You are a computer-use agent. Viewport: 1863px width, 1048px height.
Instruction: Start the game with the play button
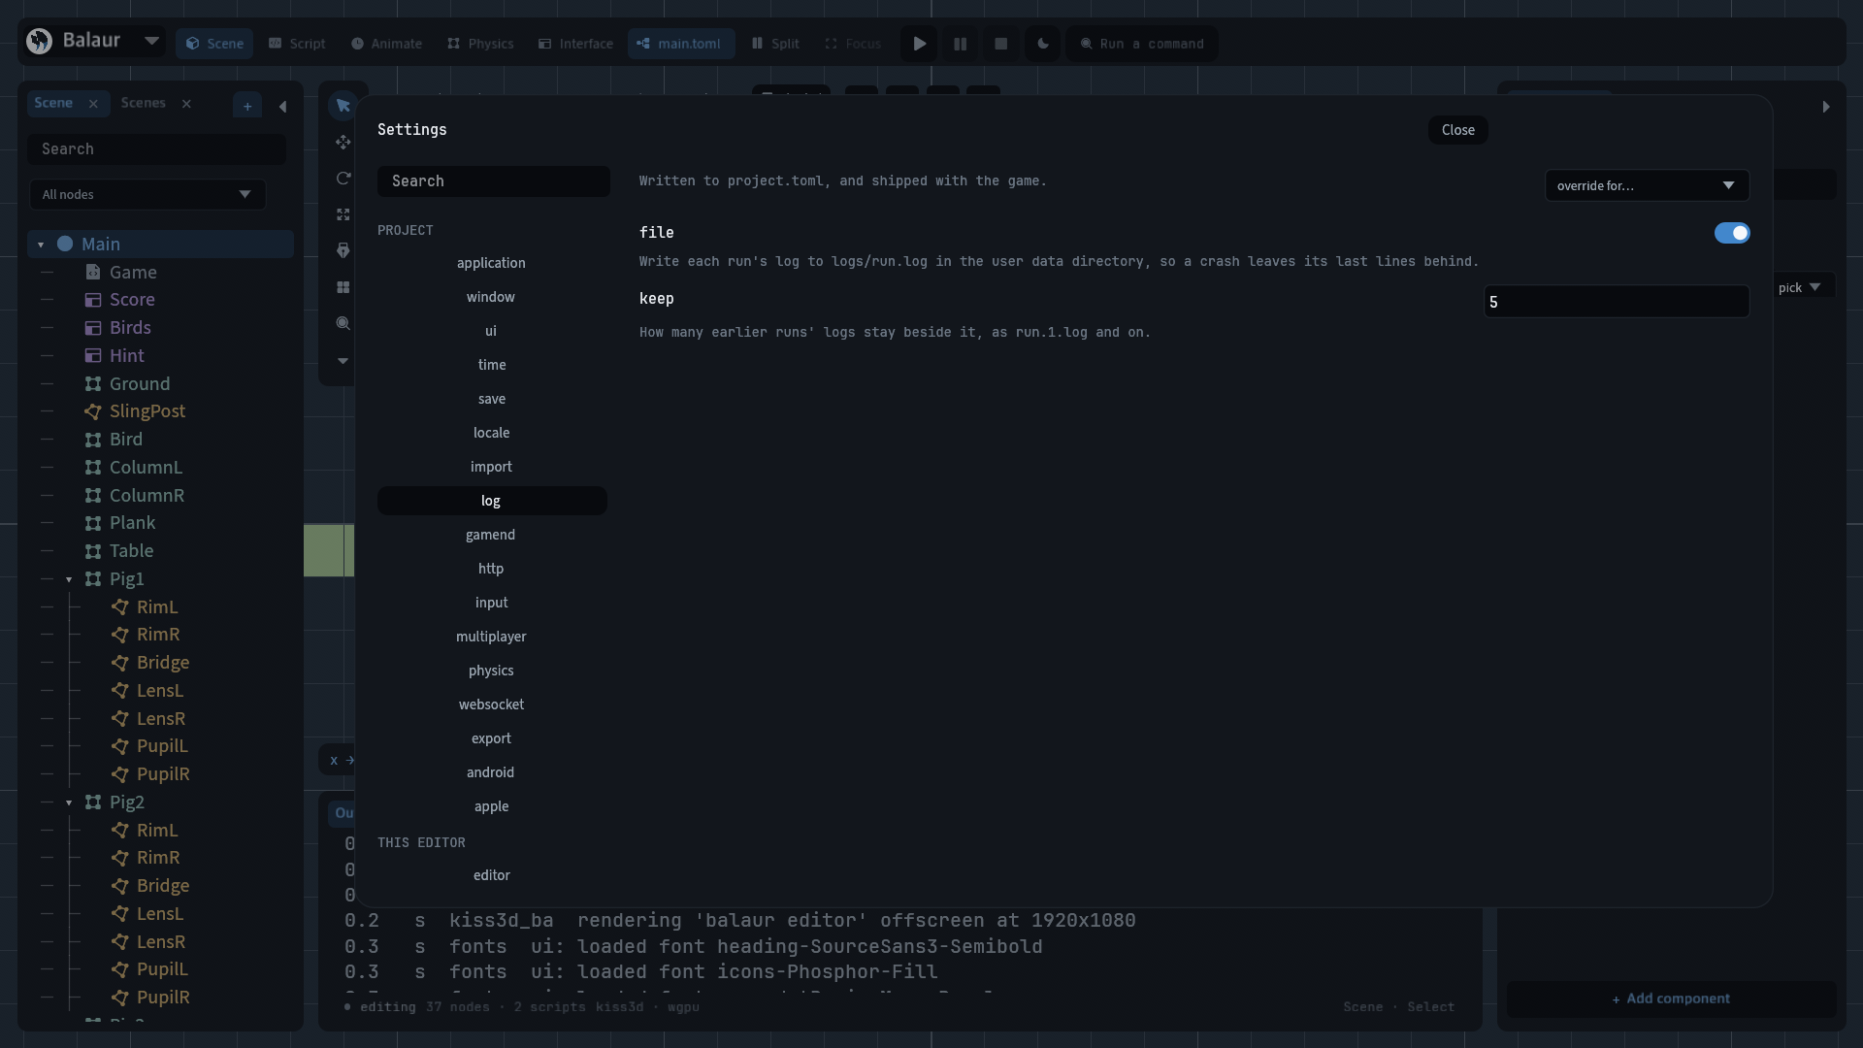919,44
